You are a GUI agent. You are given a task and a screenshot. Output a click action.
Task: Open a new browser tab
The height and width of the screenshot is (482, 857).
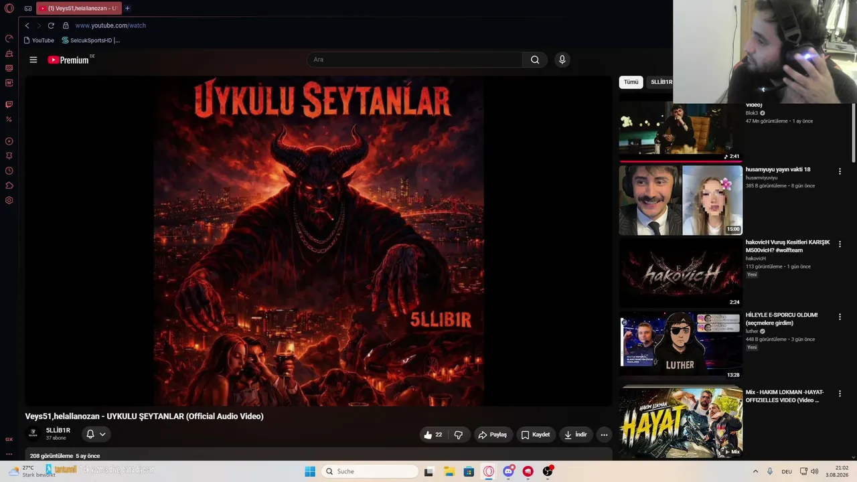coord(127,9)
